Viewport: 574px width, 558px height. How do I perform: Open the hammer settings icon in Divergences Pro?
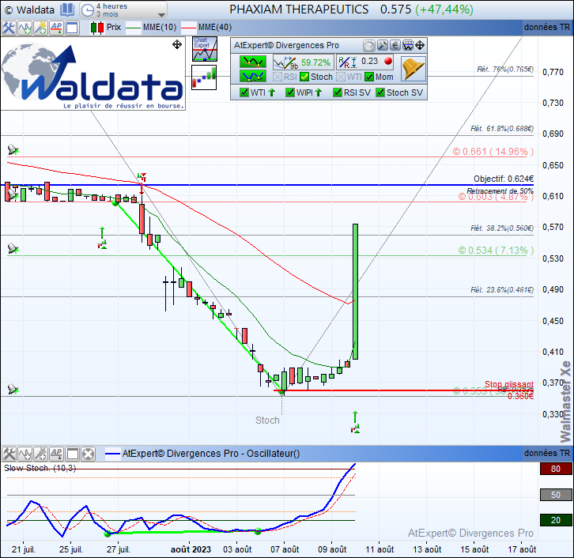click(x=382, y=45)
